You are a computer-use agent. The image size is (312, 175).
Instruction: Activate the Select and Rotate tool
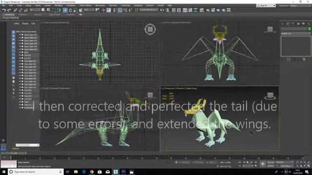click(70, 10)
